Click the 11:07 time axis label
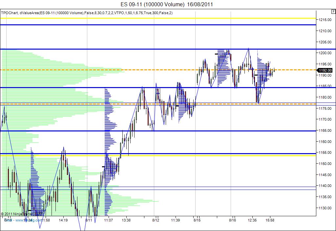Viewport: 336px width, 231px height. [108, 220]
